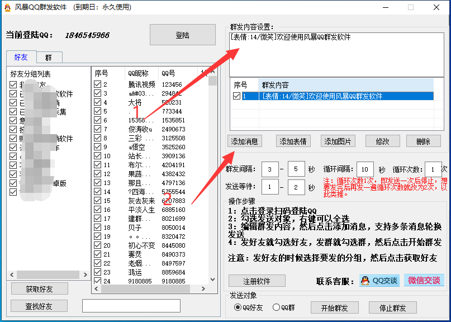Click friend name 老烟 in row 22

[139, 263]
